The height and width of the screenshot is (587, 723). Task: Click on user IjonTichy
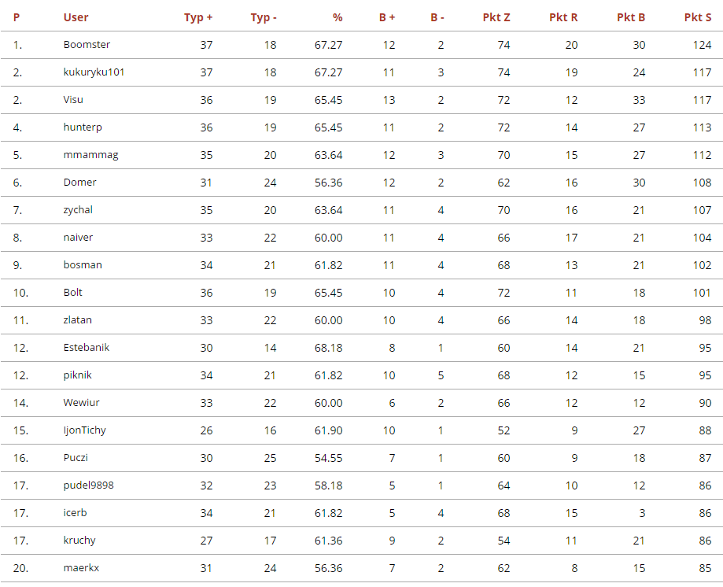click(x=84, y=430)
